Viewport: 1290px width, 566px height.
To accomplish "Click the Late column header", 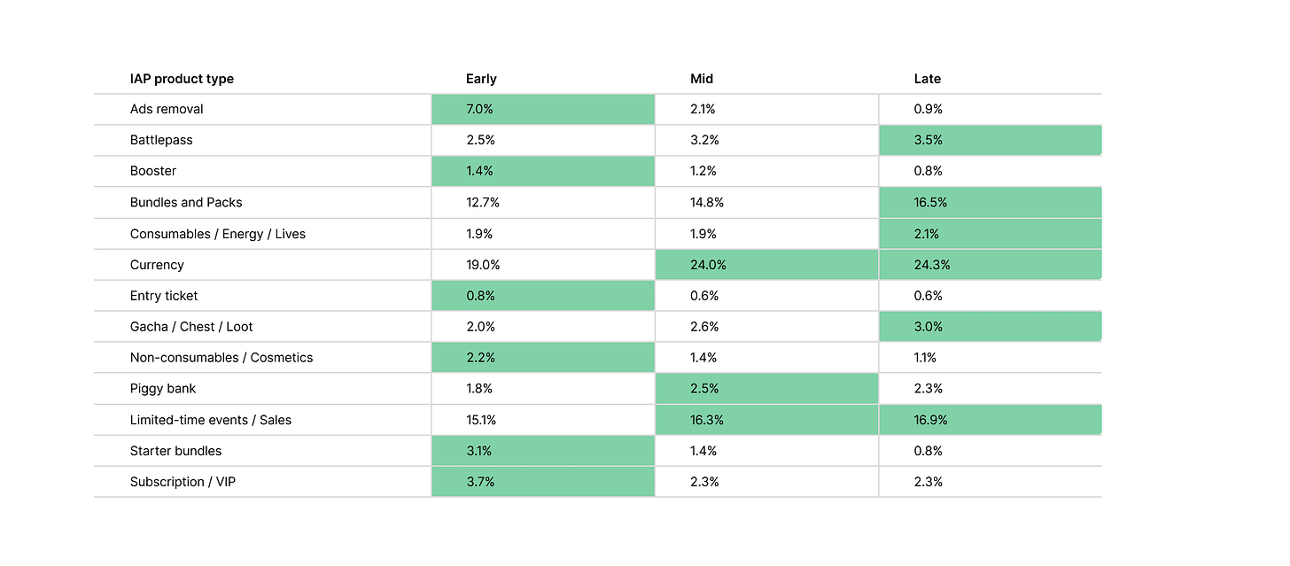I will pyautogui.click(x=928, y=79).
